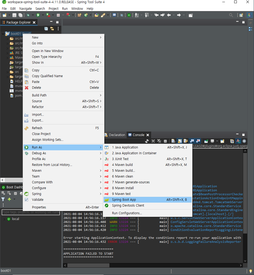Image resolution: width=254 pixels, height=275 pixels.
Task: Select Spring Boot App from Run As
Action: coord(147,200)
